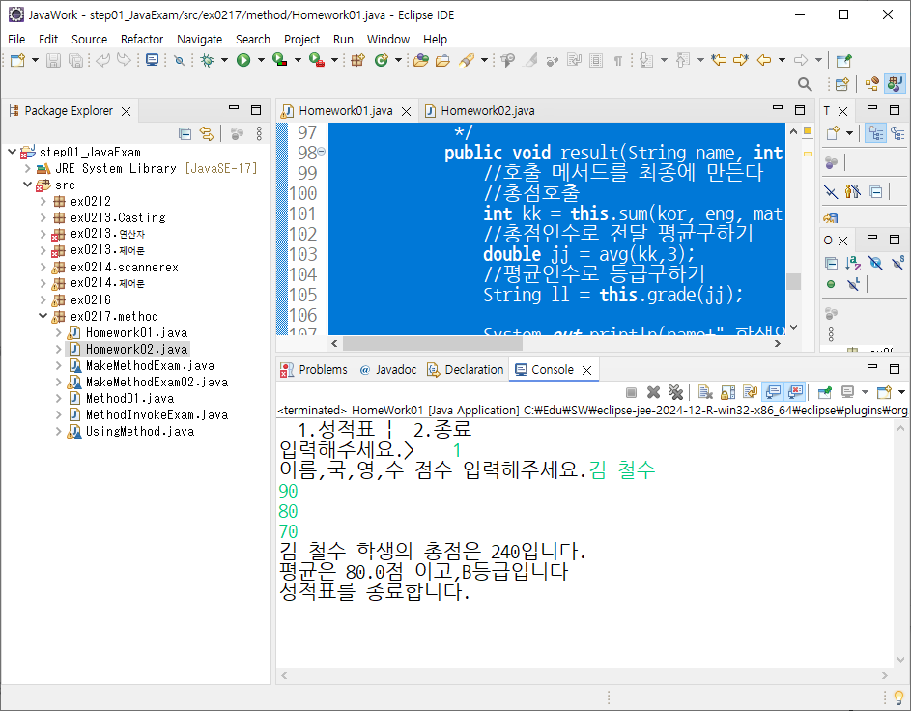Switch to the Problems tab
This screenshot has height=711, width=911.
[314, 369]
